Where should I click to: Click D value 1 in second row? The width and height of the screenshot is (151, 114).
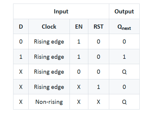pyautogui.click(x=21, y=57)
